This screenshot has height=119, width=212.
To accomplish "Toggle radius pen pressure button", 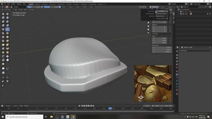I will pos(42,7).
